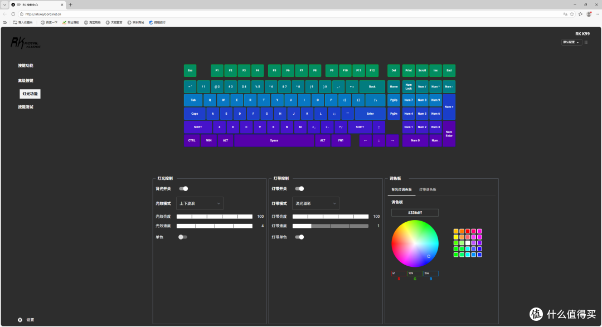
Task: Open a new browser tab
Action: [x=70, y=4]
